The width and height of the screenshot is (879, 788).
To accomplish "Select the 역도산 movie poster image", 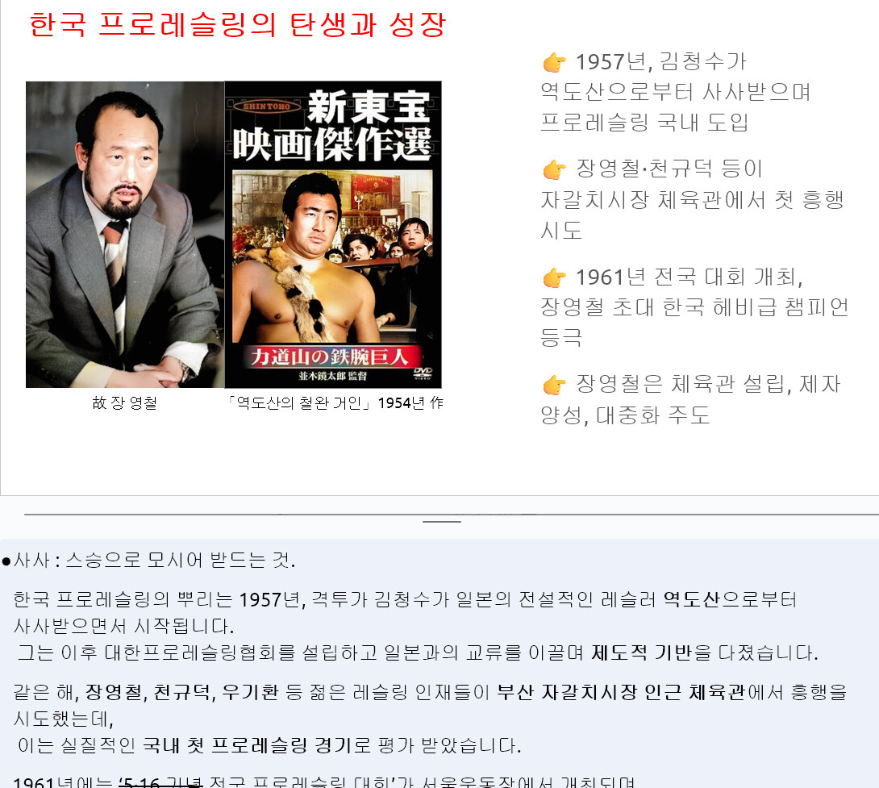I will 333,235.
